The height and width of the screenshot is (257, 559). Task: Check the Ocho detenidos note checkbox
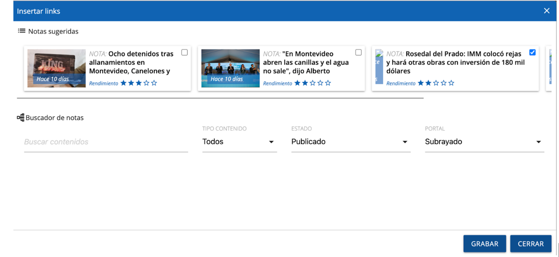pos(185,53)
